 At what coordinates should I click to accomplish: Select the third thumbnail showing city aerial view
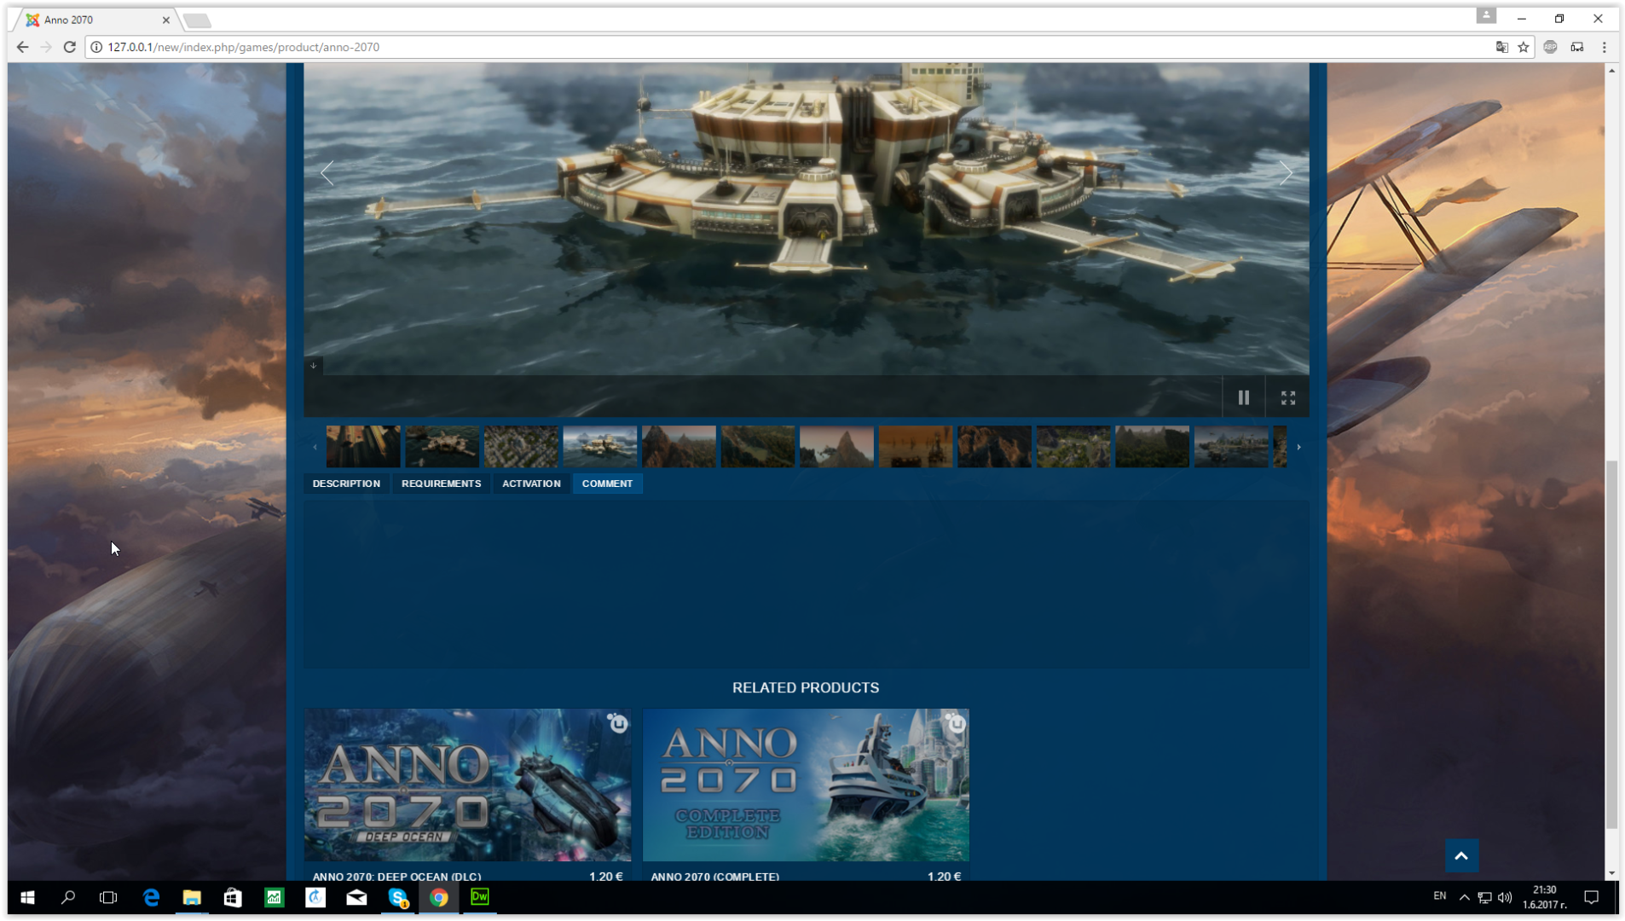click(x=521, y=446)
